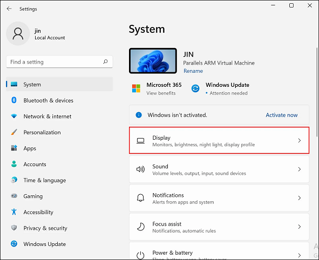Image resolution: width=319 pixels, height=260 pixels.
Task: Click the Accessibility figure icon
Action: click(14, 212)
